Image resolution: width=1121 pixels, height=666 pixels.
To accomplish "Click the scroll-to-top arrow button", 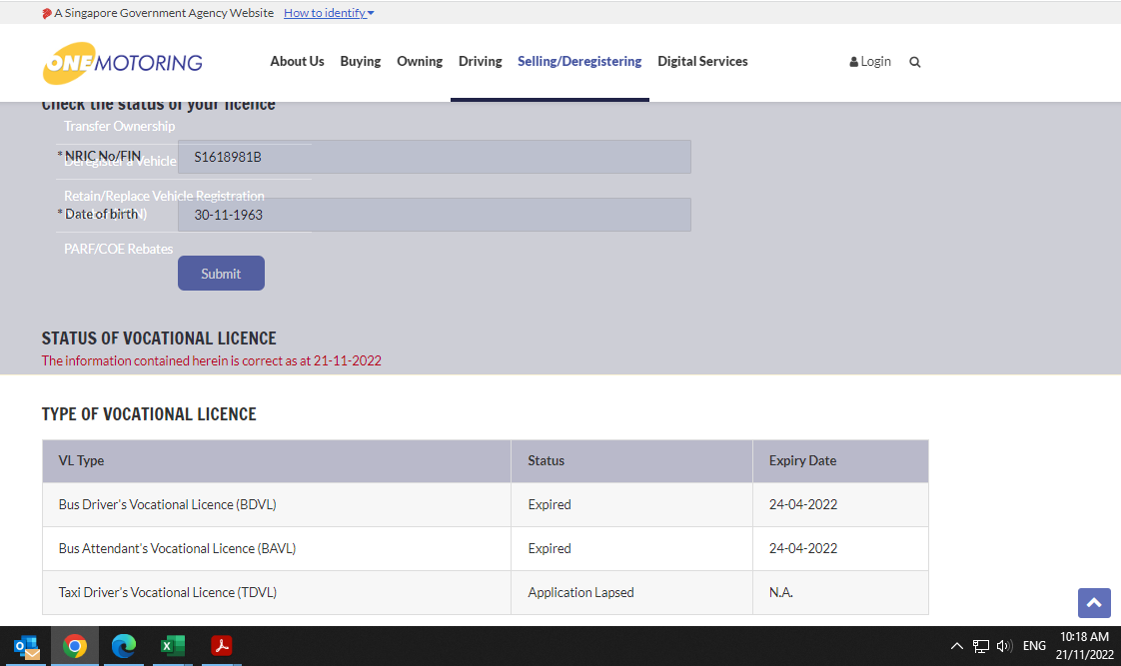I will (1093, 603).
